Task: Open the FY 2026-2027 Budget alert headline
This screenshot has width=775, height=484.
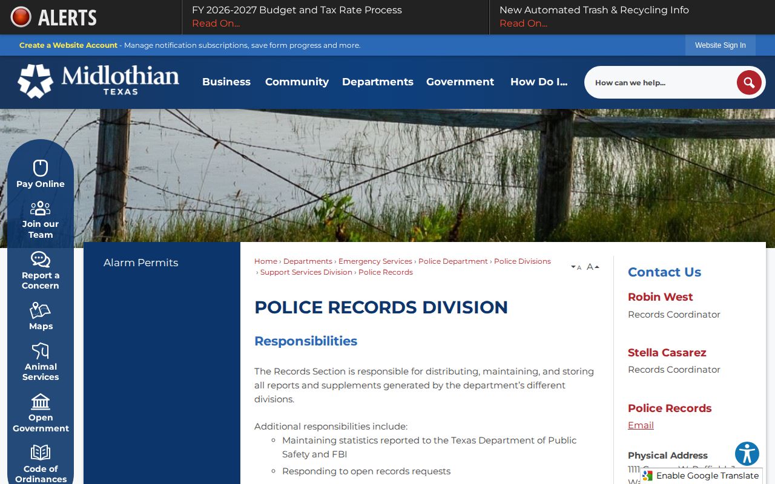Action: pos(297,10)
